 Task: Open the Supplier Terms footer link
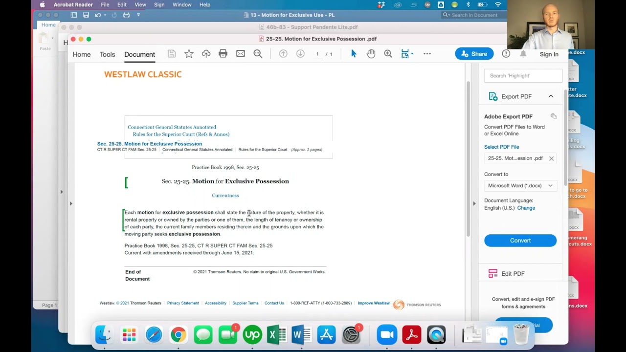click(x=246, y=303)
